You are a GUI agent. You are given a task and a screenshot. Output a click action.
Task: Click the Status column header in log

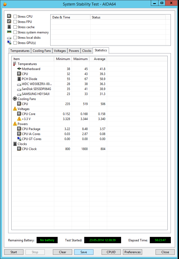pyautogui.click(x=128, y=17)
